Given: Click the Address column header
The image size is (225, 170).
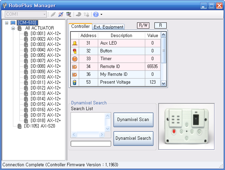Looking at the screenshot, I should click(88, 35).
